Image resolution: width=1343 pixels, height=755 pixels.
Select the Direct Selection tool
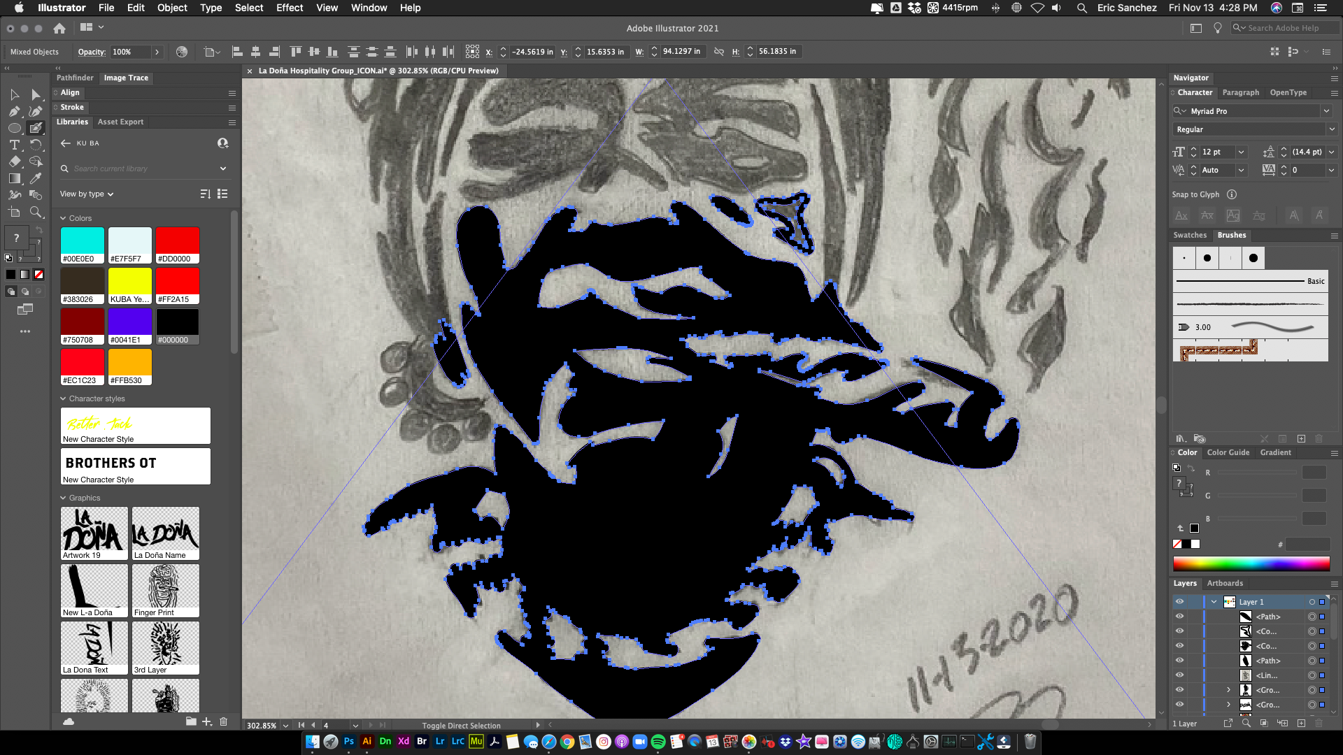click(x=36, y=94)
